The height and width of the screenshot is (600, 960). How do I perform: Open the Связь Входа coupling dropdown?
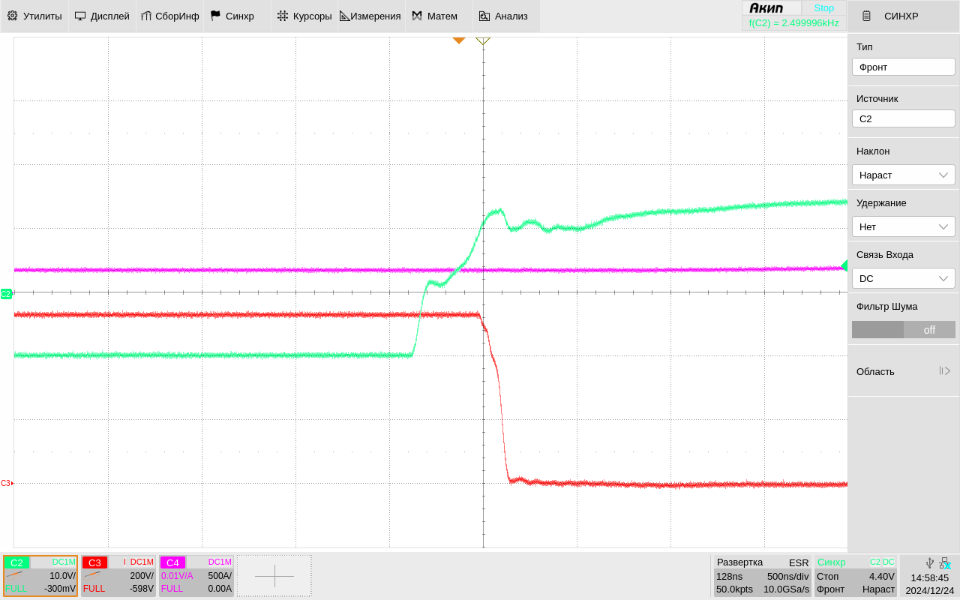click(903, 278)
